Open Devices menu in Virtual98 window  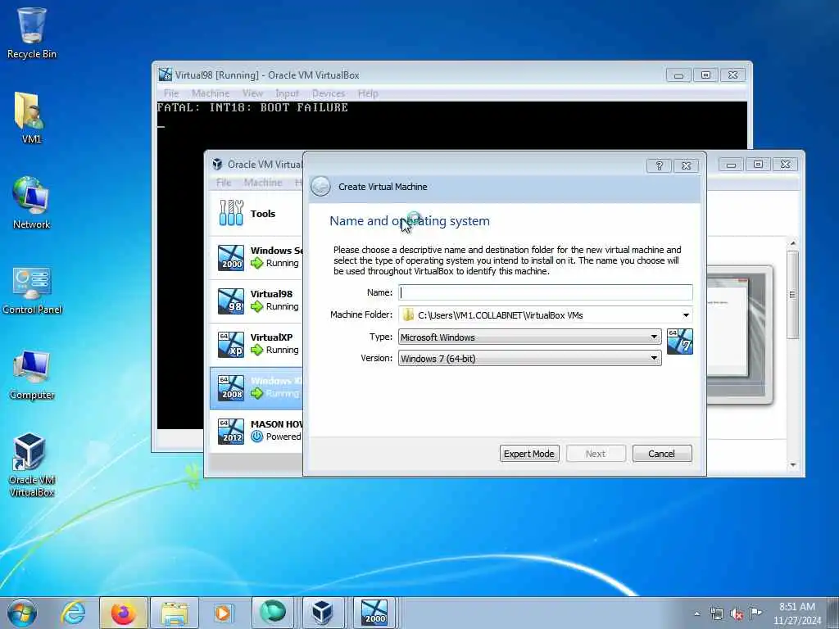(x=329, y=93)
